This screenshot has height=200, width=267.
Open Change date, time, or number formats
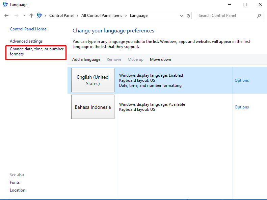coord(36,51)
